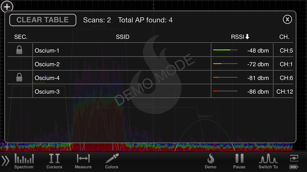This screenshot has height=172, width=307.
Task: Click the lock icon for Oscium-4
Action: point(19,77)
